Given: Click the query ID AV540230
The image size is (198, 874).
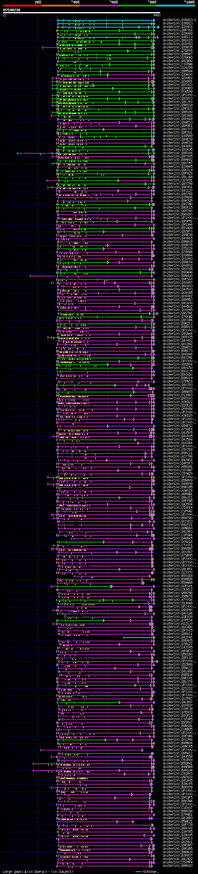Looking at the screenshot, I should [11, 10].
